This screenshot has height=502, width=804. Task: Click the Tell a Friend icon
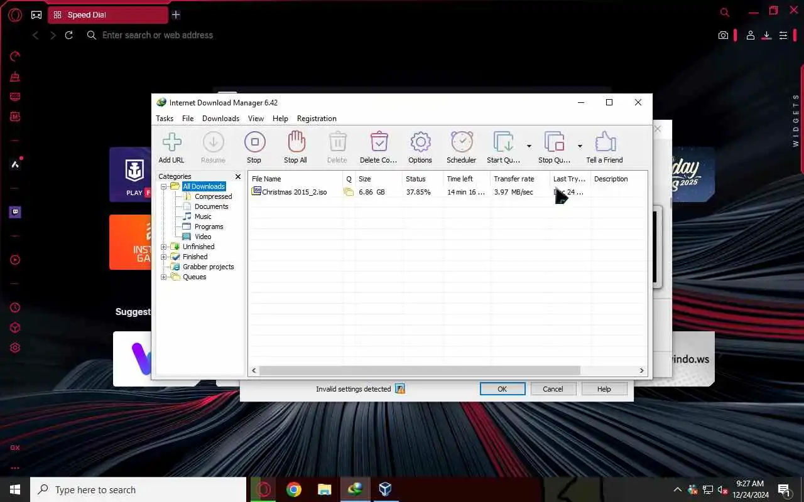coord(605,142)
